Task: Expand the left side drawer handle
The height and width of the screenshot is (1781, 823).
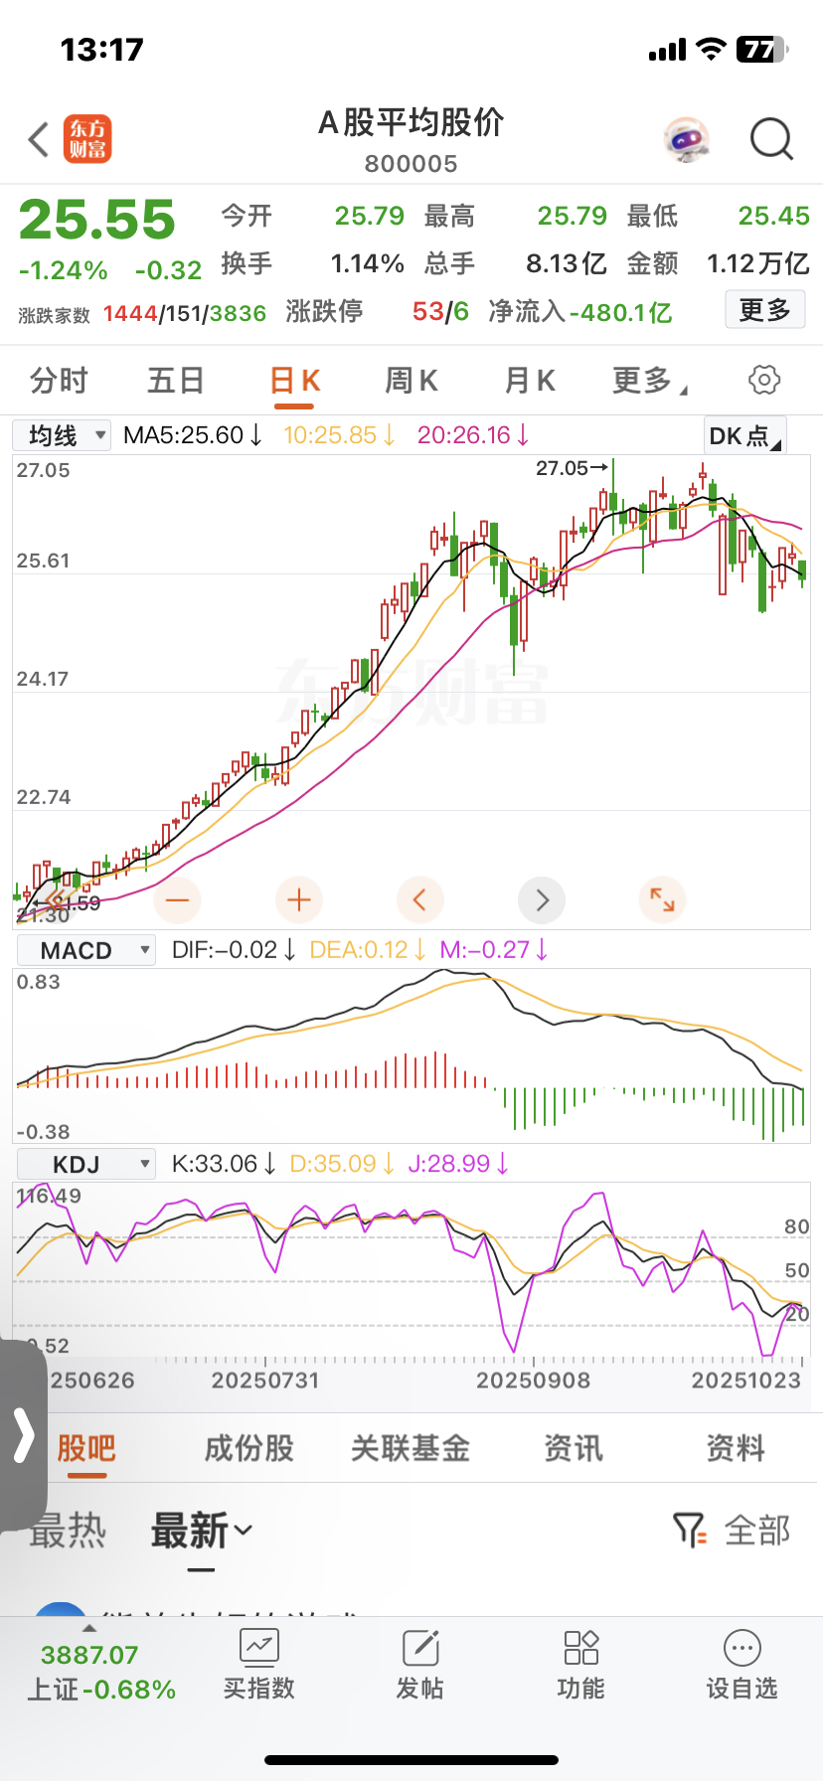Action: click(23, 1435)
